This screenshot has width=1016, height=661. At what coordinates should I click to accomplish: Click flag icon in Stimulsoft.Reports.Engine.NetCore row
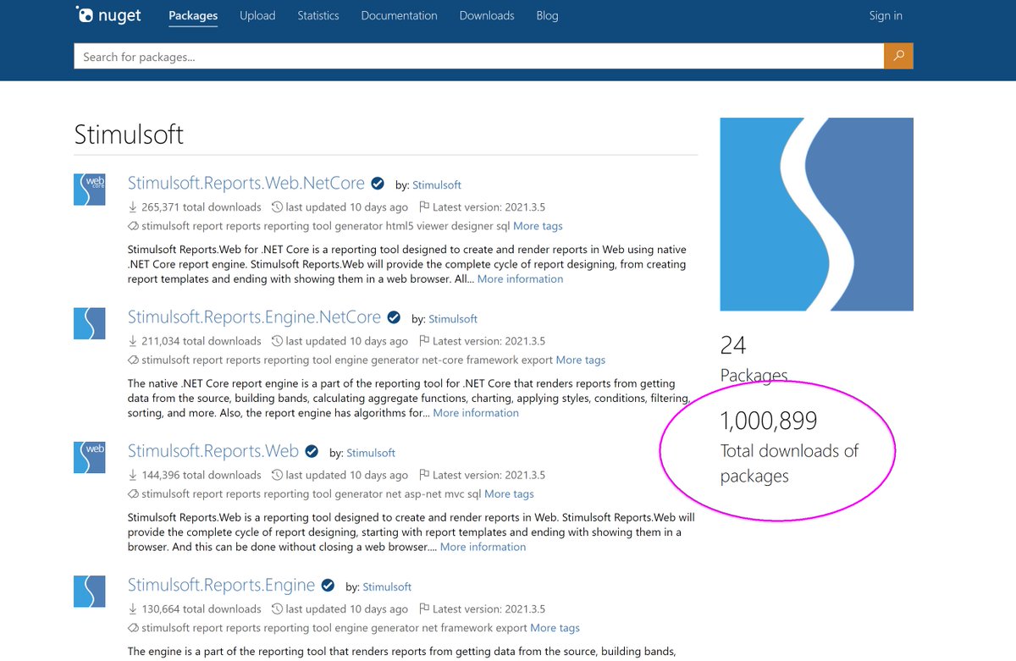pyautogui.click(x=424, y=341)
